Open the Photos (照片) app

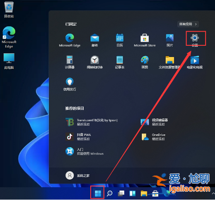[169, 40]
